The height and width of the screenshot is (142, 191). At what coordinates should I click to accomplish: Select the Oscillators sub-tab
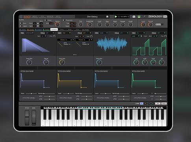pos(54,30)
